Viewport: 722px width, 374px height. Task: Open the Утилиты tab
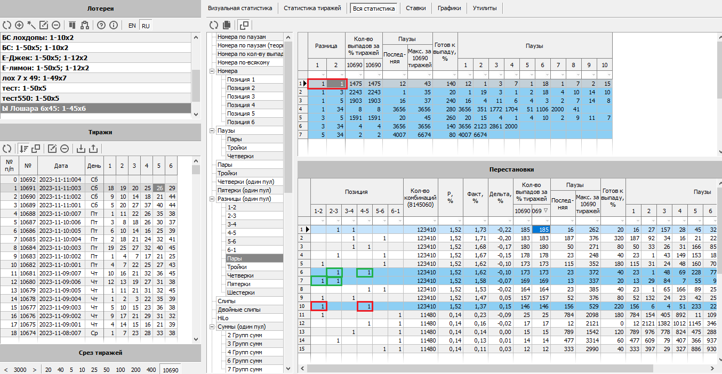point(485,8)
